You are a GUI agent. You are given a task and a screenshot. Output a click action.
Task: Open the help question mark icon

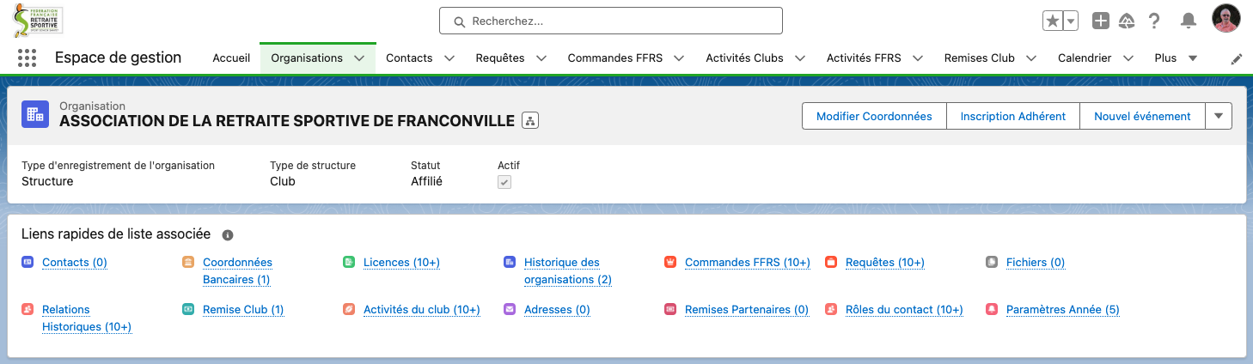click(1155, 21)
